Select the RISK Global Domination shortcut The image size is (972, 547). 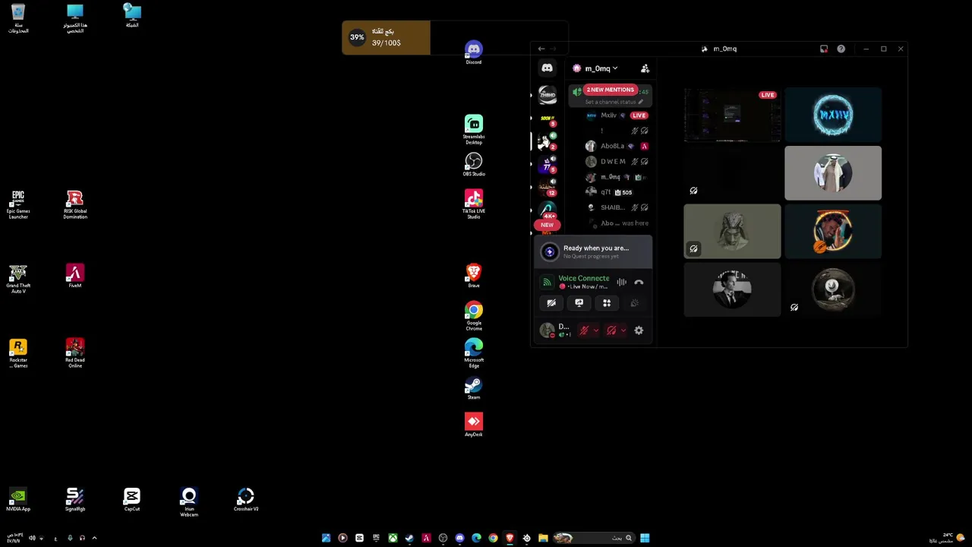pyautogui.click(x=75, y=205)
